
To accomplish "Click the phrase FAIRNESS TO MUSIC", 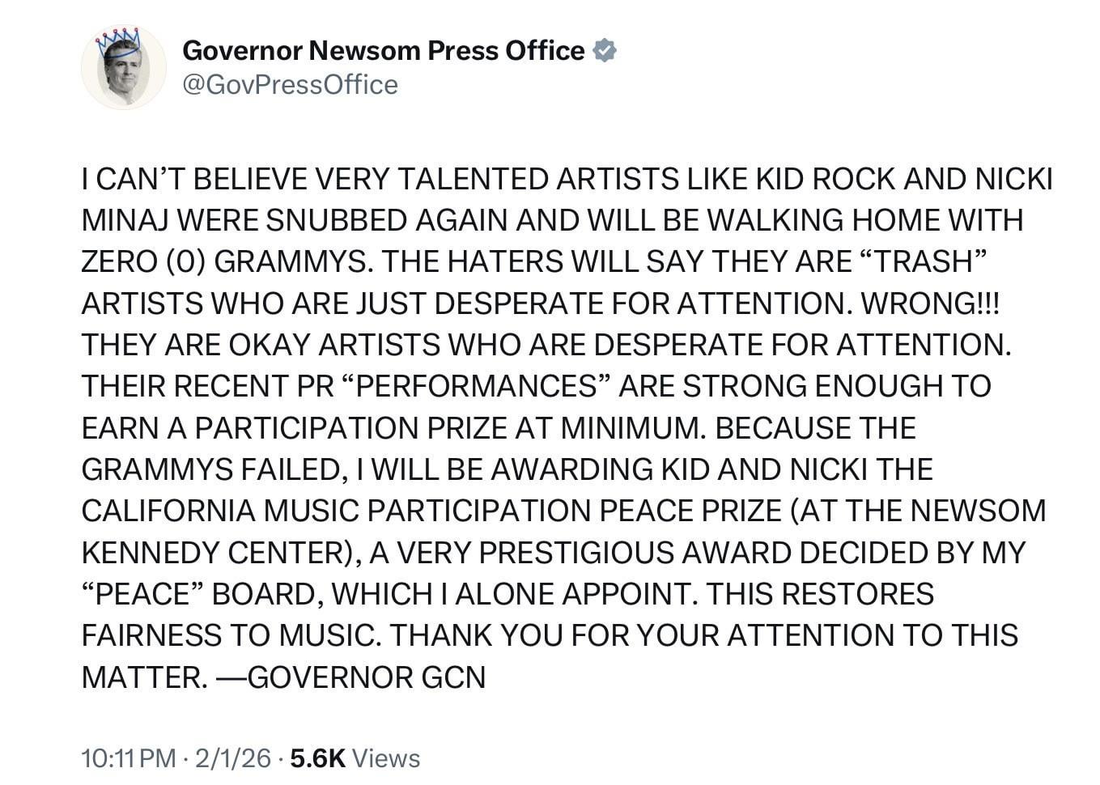I will click(x=230, y=635).
